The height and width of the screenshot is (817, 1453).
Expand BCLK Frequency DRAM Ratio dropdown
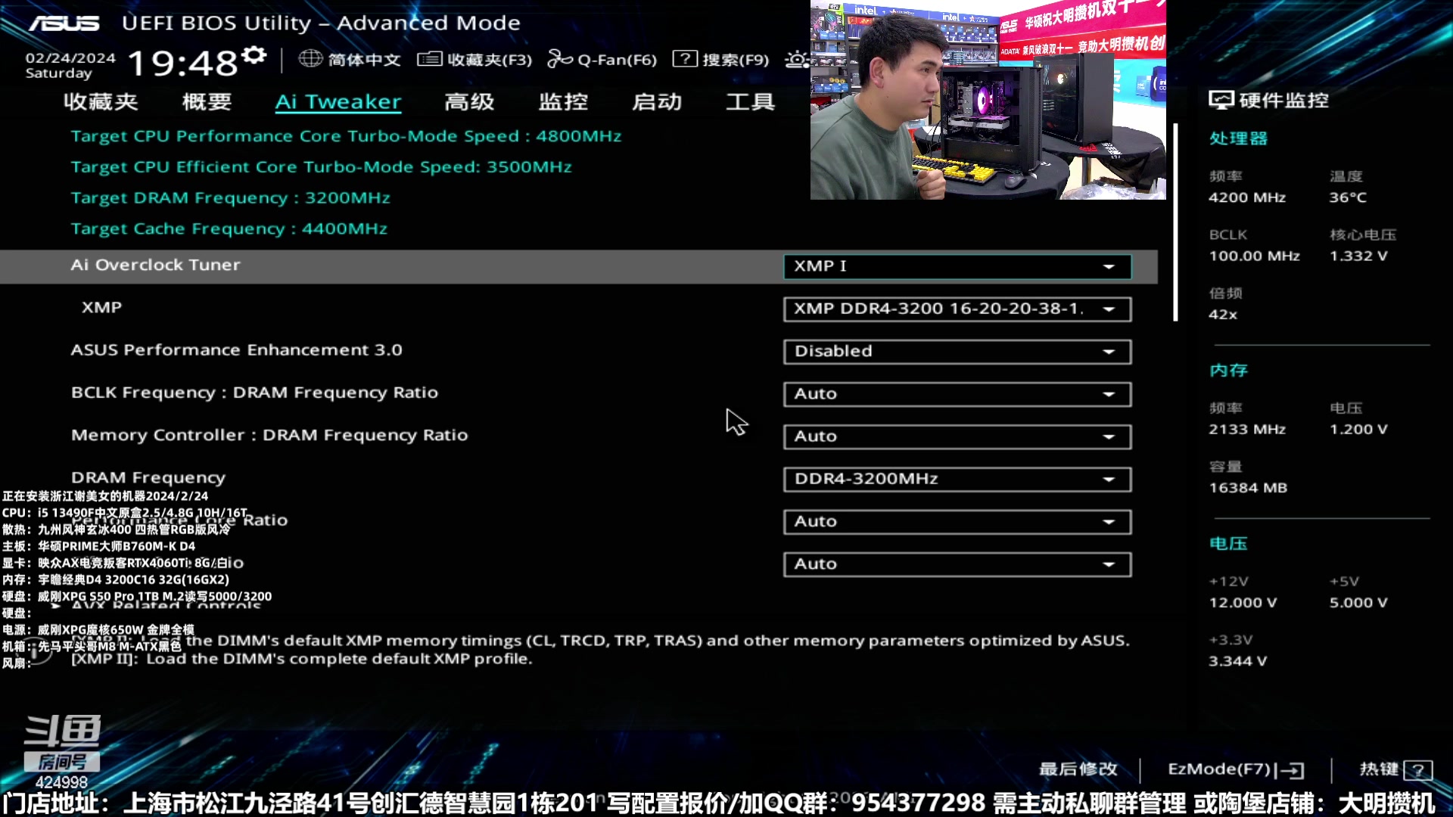tap(957, 393)
